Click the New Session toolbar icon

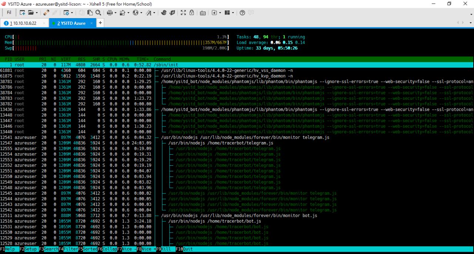click(x=22, y=13)
